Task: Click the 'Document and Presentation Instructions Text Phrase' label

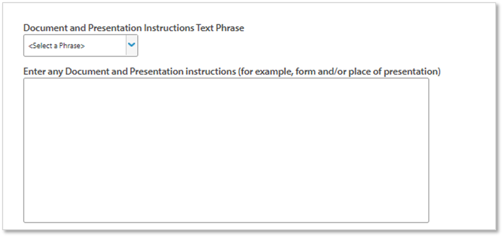Action: [133, 28]
